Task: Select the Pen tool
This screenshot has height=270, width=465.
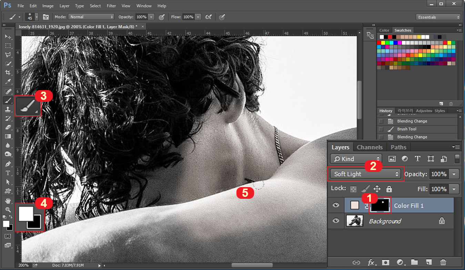Action: pyautogui.click(x=8, y=164)
